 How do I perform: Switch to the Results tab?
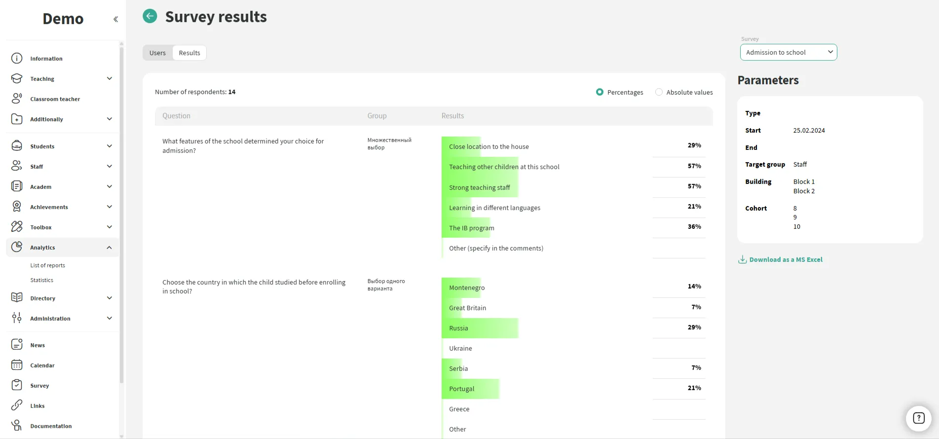(x=189, y=53)
